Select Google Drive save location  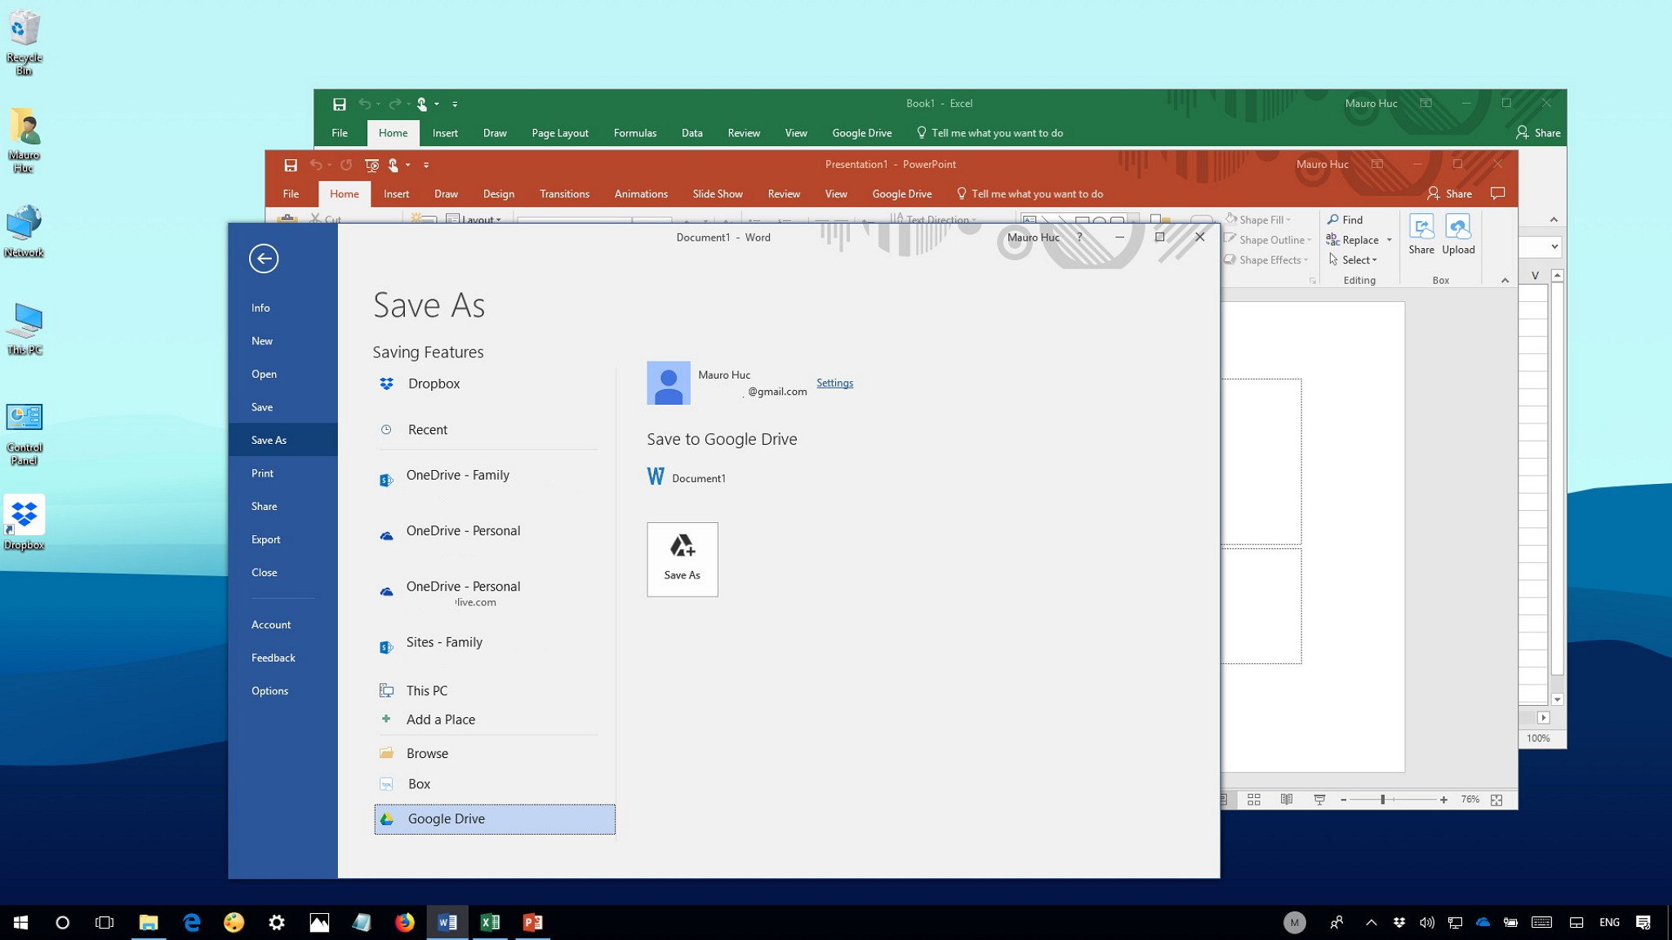tap(495, 819)
